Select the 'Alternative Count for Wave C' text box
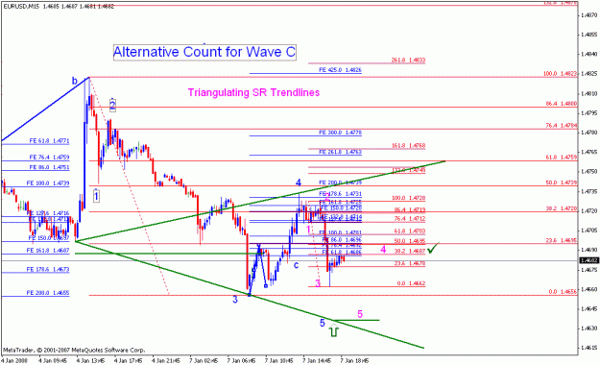Image resolution: width=600 pixels, height=365 pixels. (204, 52)
